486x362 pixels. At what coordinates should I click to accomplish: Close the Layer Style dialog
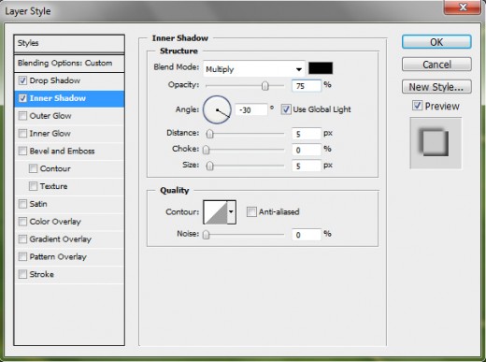[x=463, y=7]
